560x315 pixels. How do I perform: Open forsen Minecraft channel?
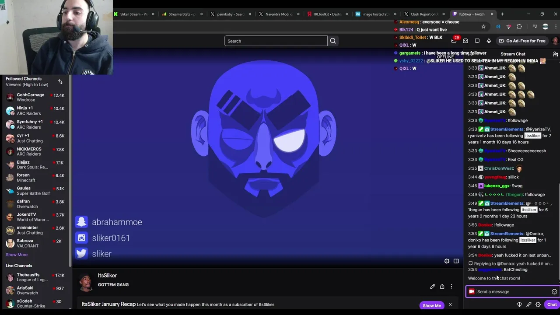[35, 178]
